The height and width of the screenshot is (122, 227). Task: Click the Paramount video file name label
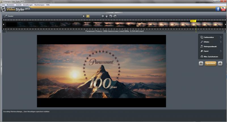click(x=115, y=31)
